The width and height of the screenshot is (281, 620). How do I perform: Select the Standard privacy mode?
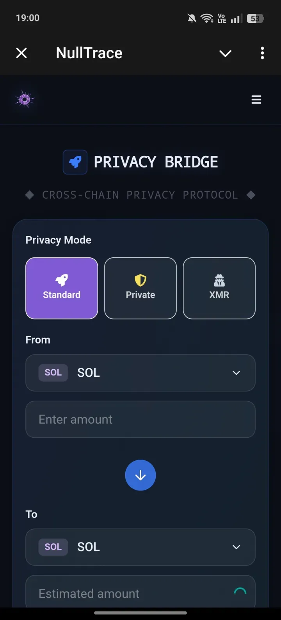[61, 288]
